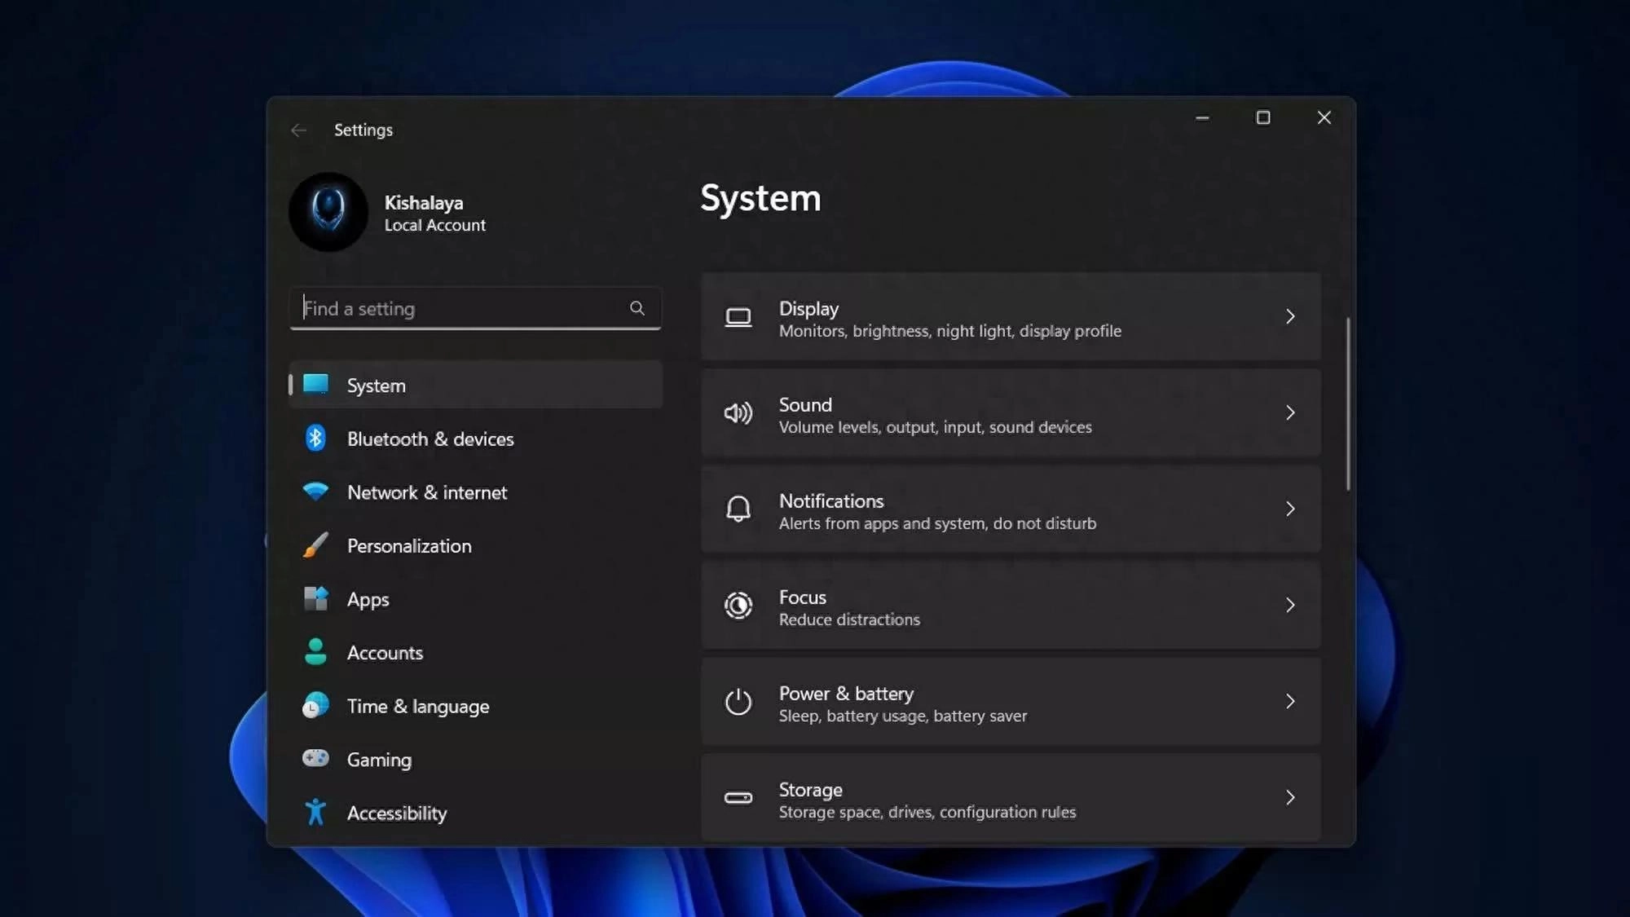The image size is (1630, 917).
Task: Click the Network & internet Wi-Fi icon
Action: [x=316, y=492]
